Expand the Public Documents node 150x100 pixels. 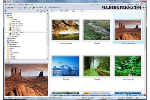coord(8,24)
